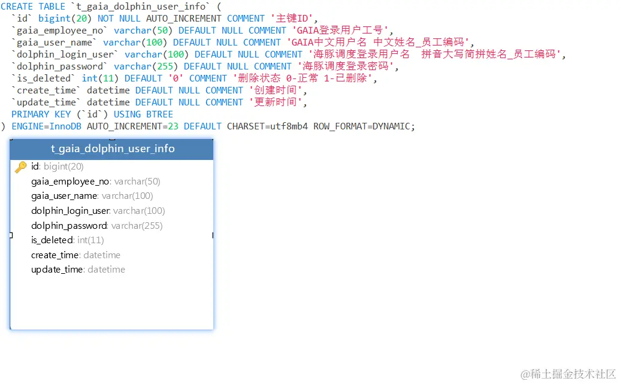Click USING BTREE in the SQL code
620x384 pixels.
coord(144,114)
